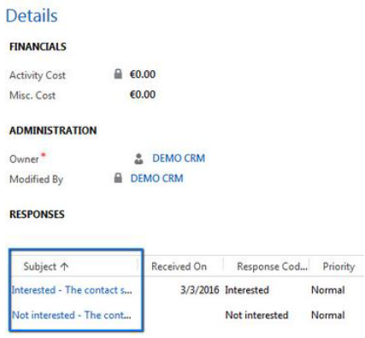Open the Not interested - The cont... response
This screenshot has height=338, width=365.
point(72,315)
